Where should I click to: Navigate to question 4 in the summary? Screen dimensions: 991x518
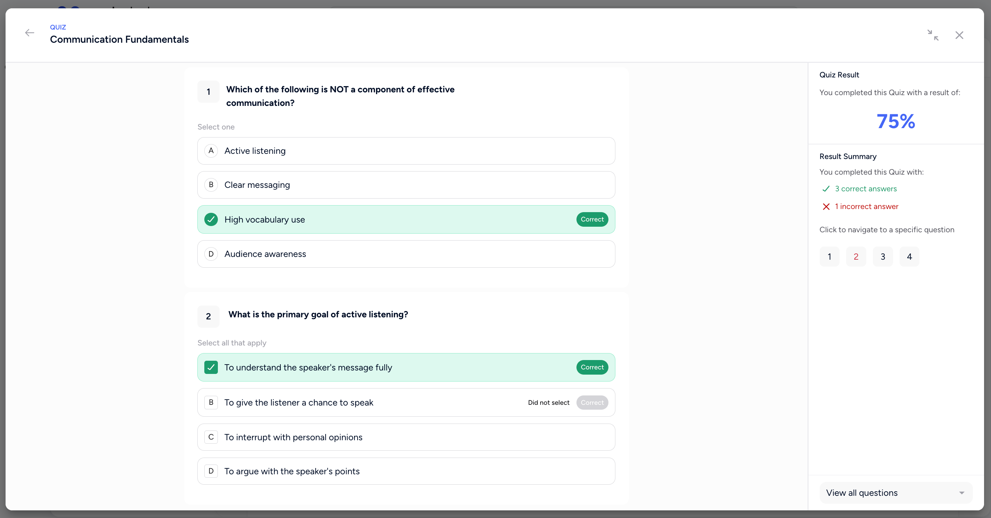coord(909,256)
